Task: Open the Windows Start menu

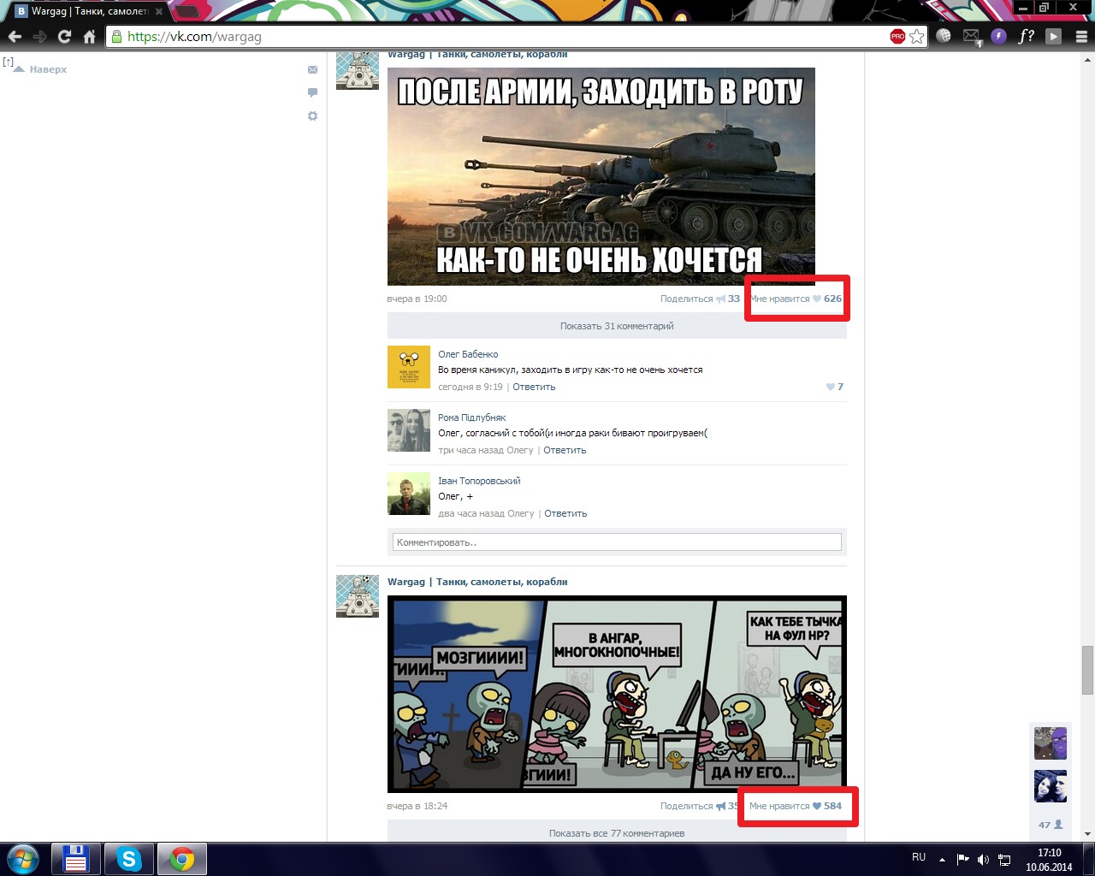Action: (x=23, y=859)
